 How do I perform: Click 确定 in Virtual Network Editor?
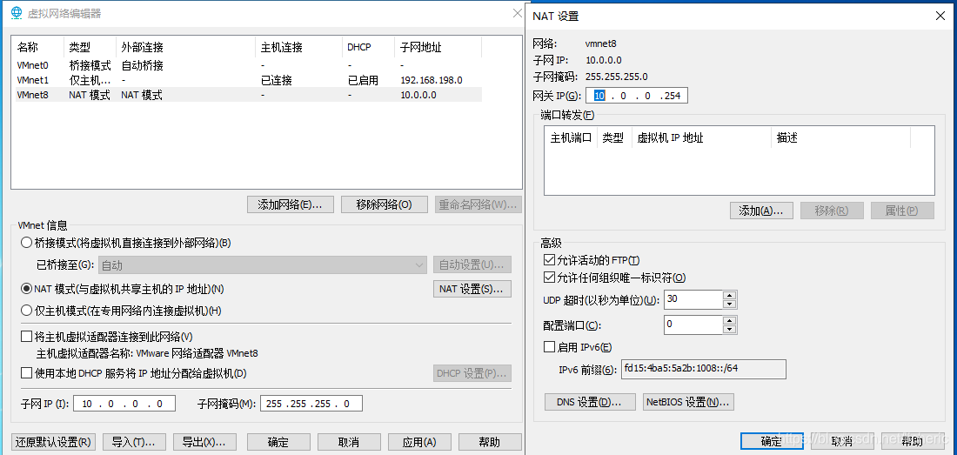[278, 442]
